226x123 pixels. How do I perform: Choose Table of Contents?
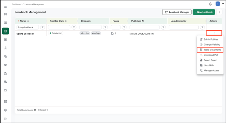tap(210, 50)
